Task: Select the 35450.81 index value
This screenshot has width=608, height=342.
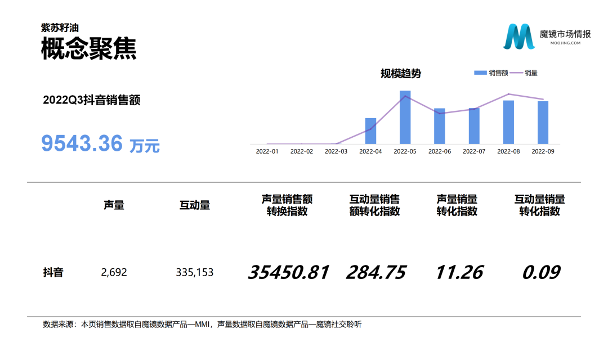Action: pyautogui.click(x=289, y=272)
